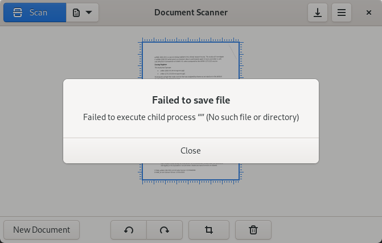Save document with download icon
The width and height of the screenshot is (382, 243).
coord(318,13)
